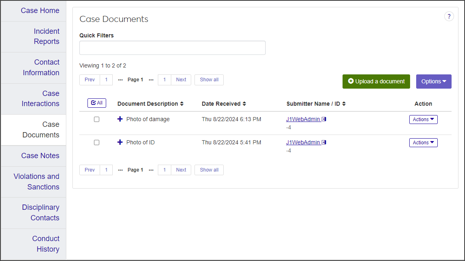Focus the Quick Filters input field
The image size is (465, 261).
point(172,48)
